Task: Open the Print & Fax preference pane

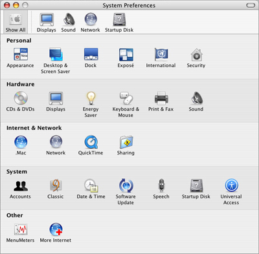Action: pyautogui.click(x=161, y=101)
